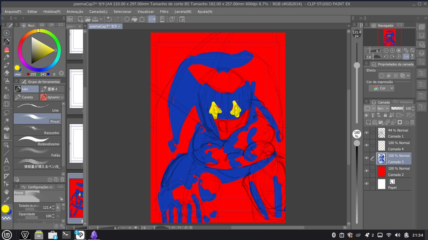The image size is (428, 240).
Task: Open Grupo de ferramentas panel menu
Action: 16,81
